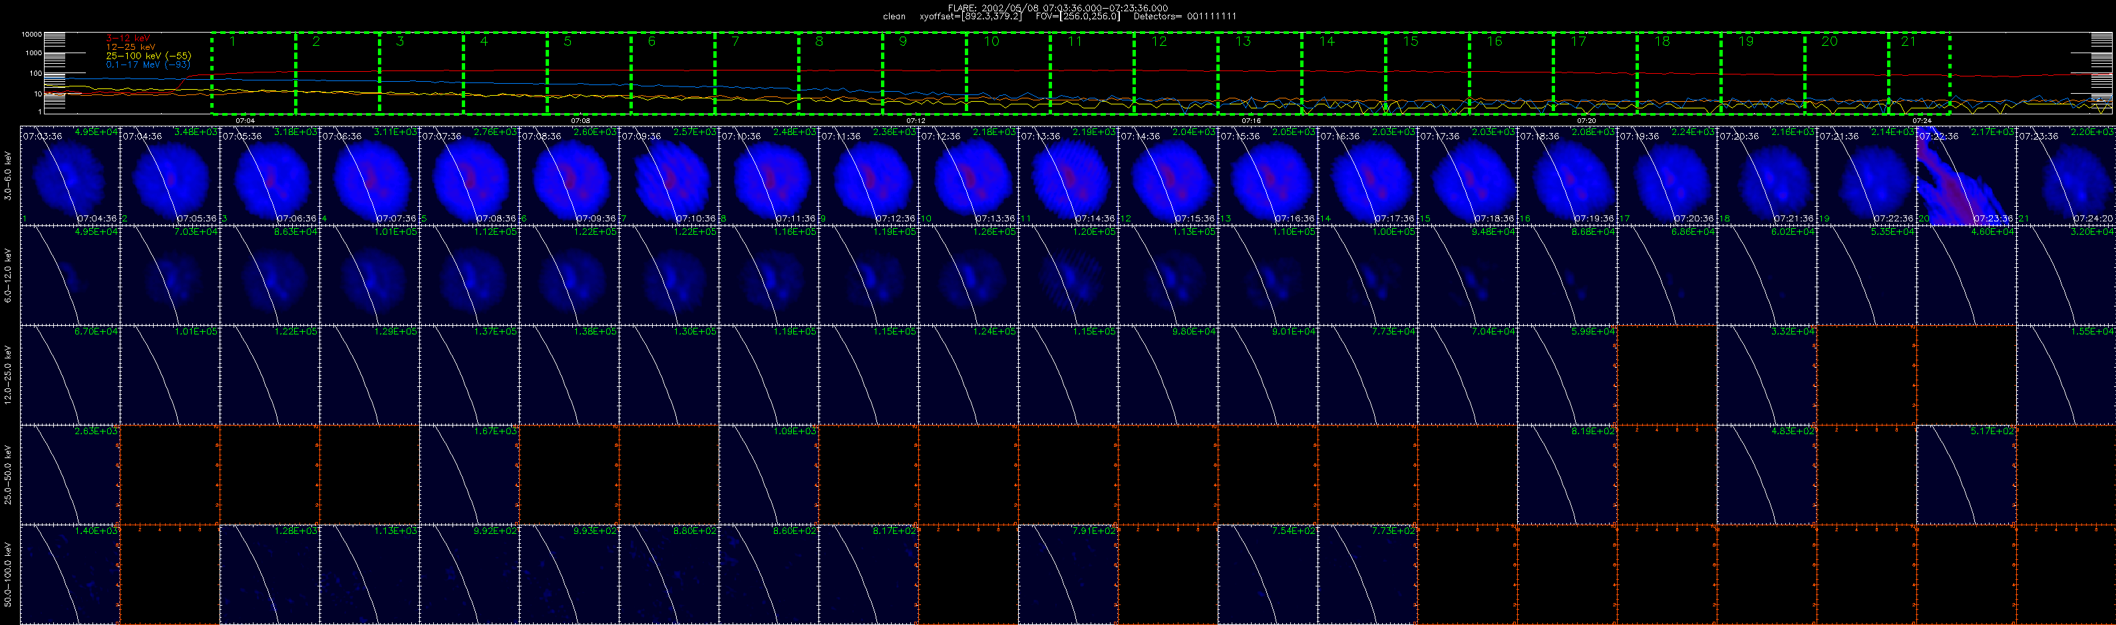Click the 3.0-6.0 keV row label

tap(8, 176)
